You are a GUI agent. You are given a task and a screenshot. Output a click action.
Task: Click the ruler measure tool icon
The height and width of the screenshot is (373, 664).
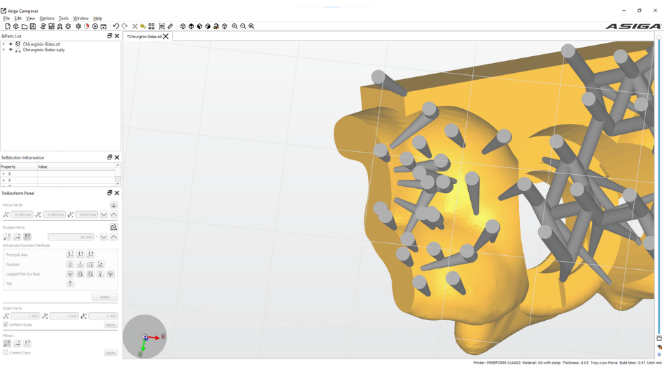pos(170,26)
